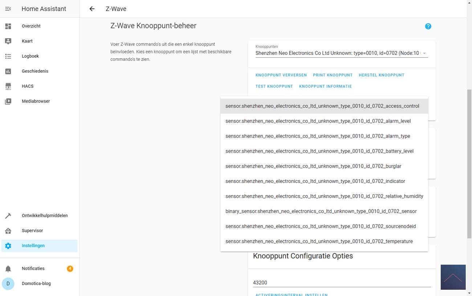Image resolution: width=472 pixels, height=296 pixels.
Task: Go to Logboek in the sidebar
Action: [30, 56]
